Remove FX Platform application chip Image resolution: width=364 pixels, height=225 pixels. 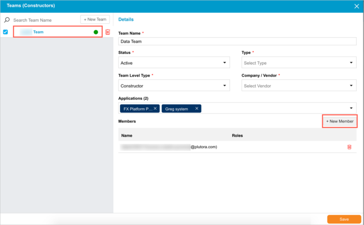click(x=155, y=108)
